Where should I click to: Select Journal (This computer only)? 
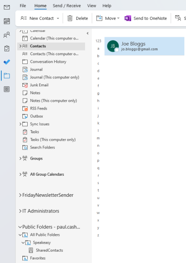51,77
